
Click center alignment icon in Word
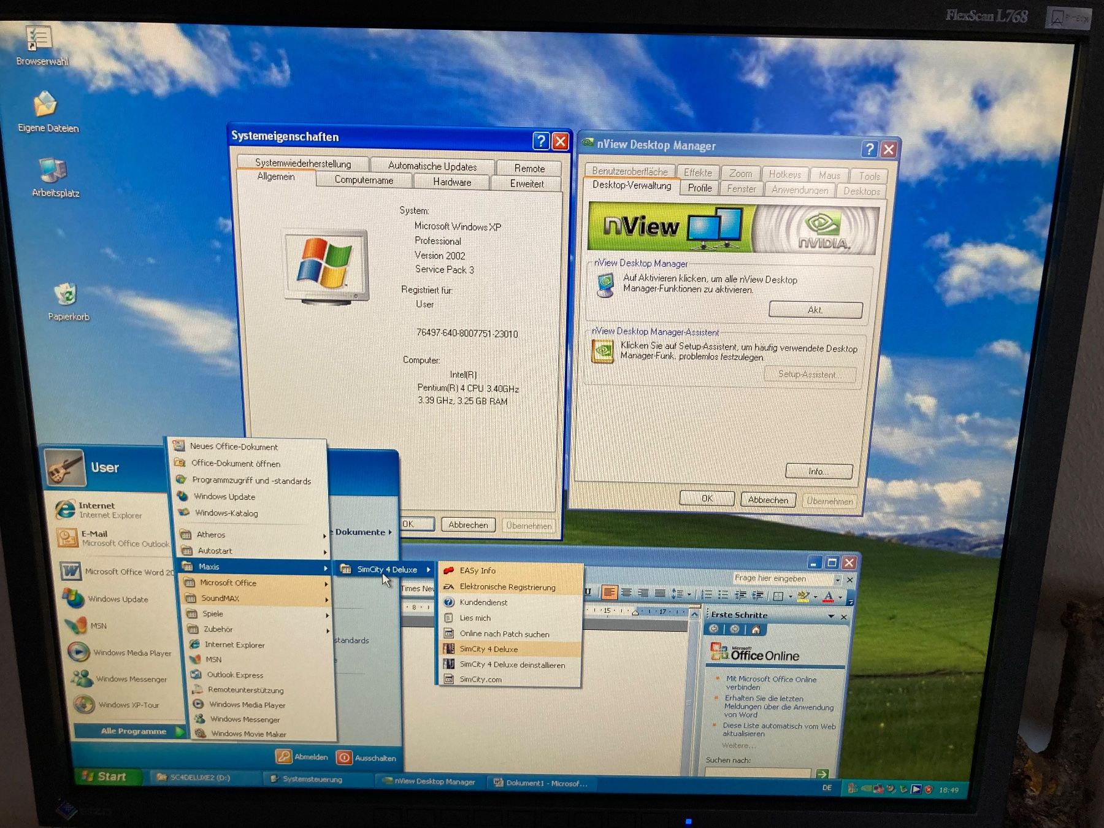pos(626,592)
